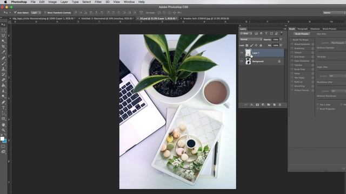Open the Filter menu

click(98, 2)
